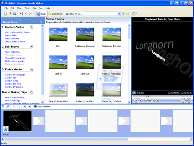
Task: Click the Undo arrow icon
Action: tap(22, 14)
